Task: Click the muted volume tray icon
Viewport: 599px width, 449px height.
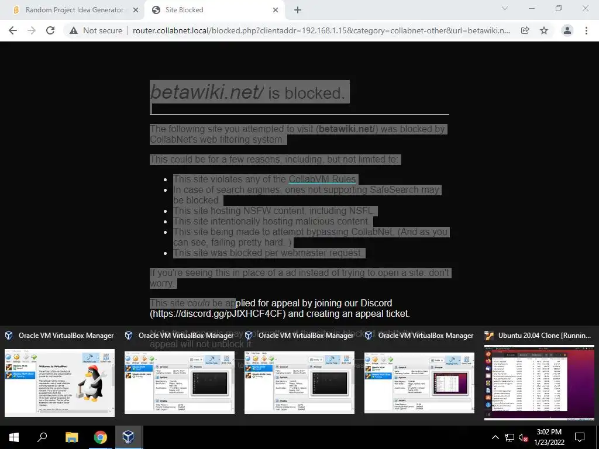Action: pos(523,437)
